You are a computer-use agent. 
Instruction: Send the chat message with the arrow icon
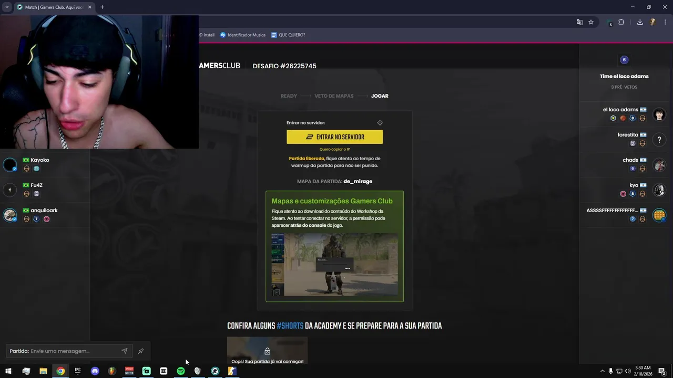[124, 351]
